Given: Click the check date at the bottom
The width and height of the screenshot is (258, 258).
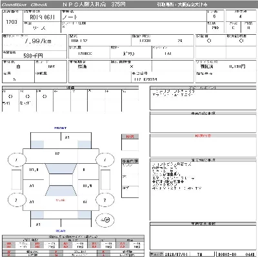Looking at the screenshot, I should [176, 255].
